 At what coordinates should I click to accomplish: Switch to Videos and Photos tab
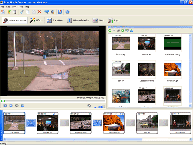pyautogui.click(x=14, y=20)
